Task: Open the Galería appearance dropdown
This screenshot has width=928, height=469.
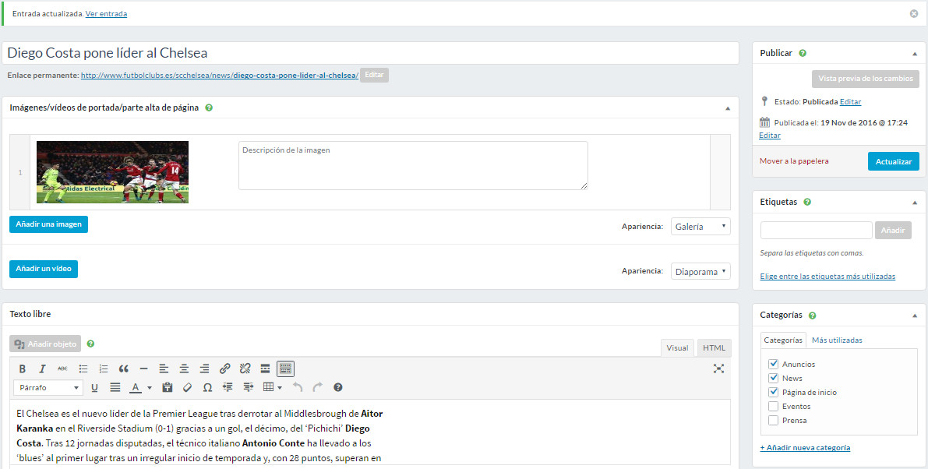Action: (x=700, y=227)
